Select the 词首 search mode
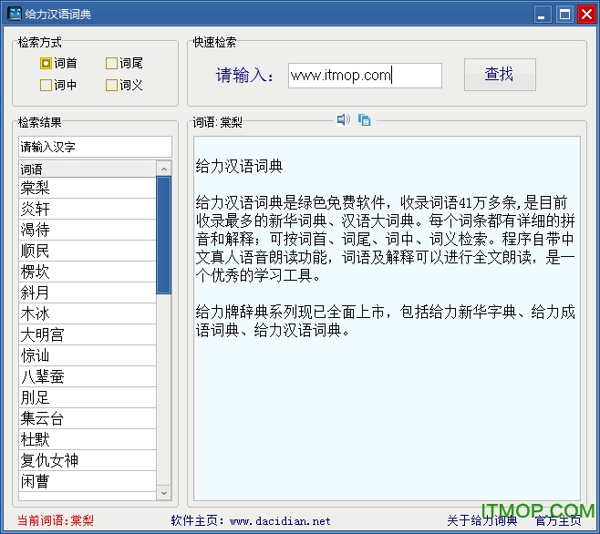 (x=46, y=63)
